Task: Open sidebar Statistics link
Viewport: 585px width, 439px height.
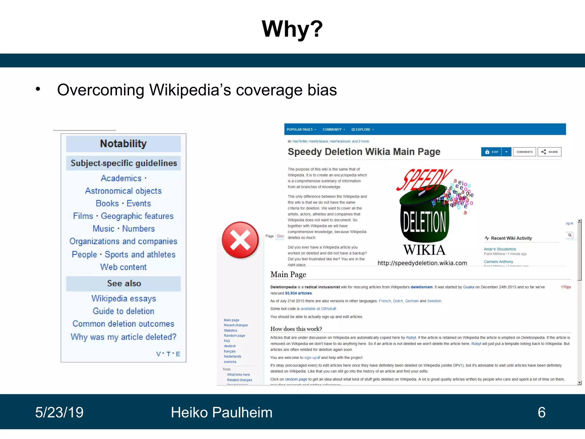Action: 231,331
